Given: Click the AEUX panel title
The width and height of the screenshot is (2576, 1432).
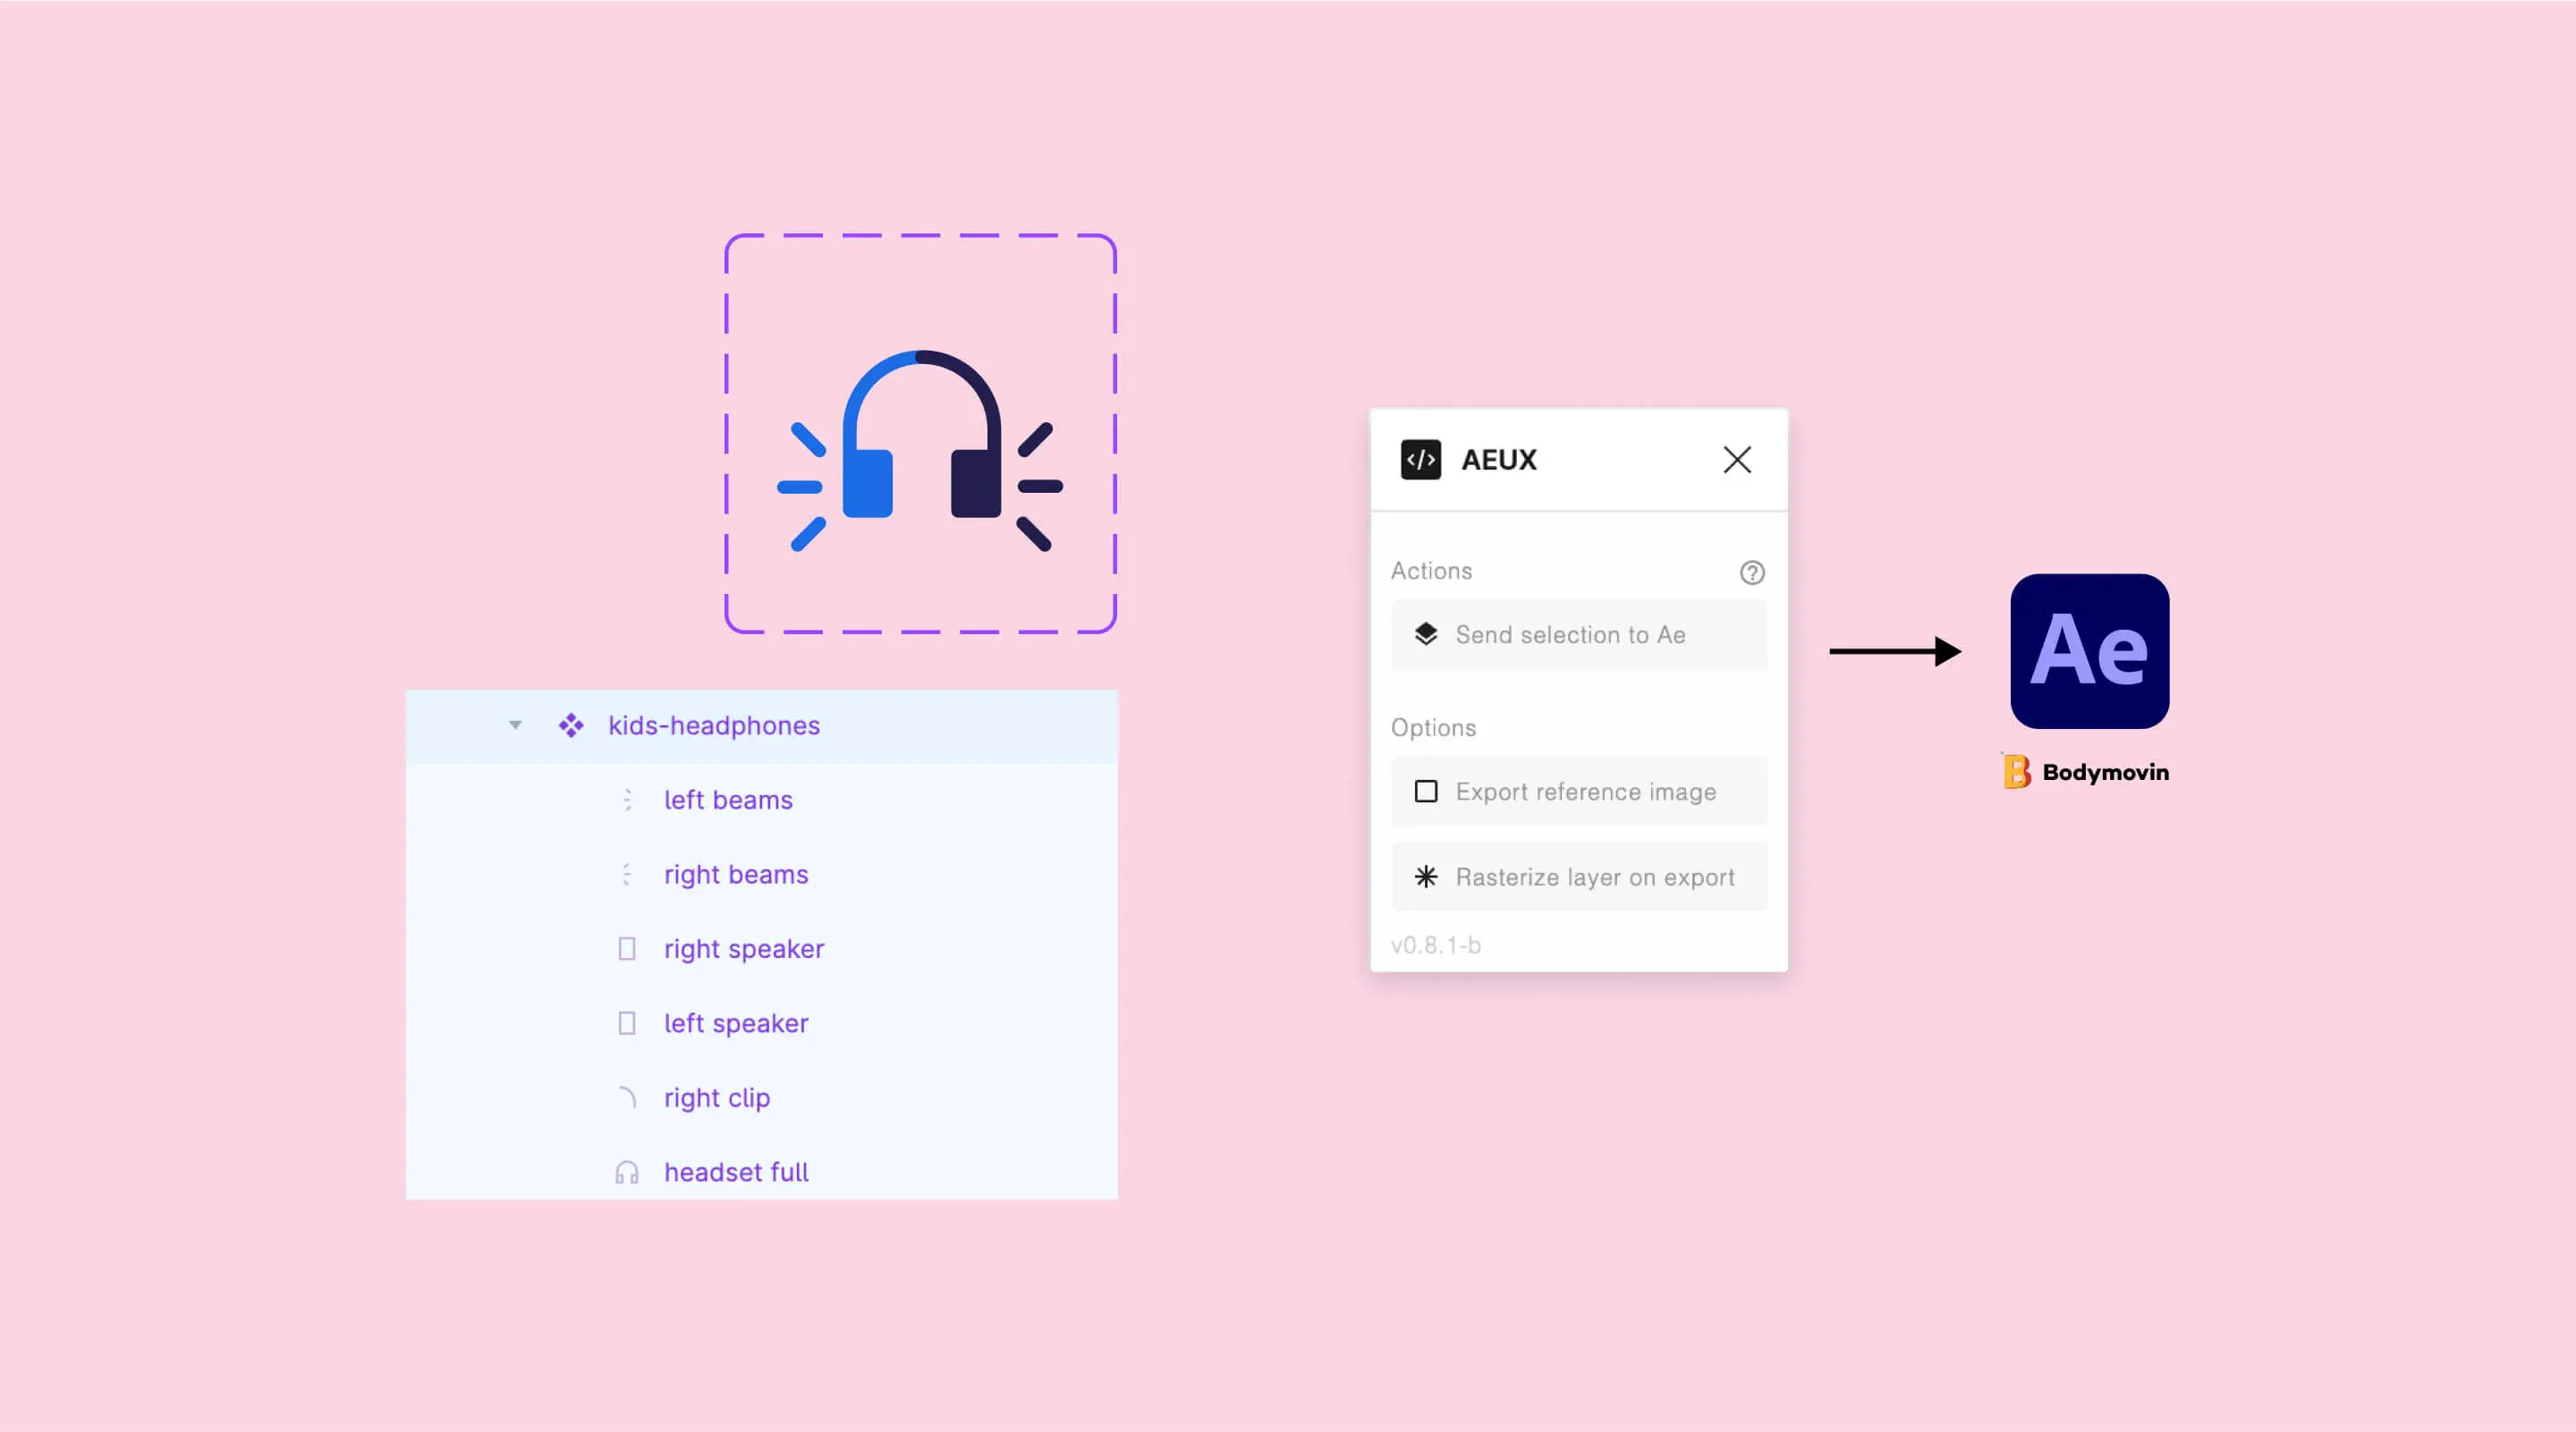Looking at the screenshot, I should tap(1499, 460).
